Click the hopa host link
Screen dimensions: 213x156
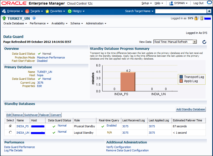pyautogui.click(x=40, y=75)
